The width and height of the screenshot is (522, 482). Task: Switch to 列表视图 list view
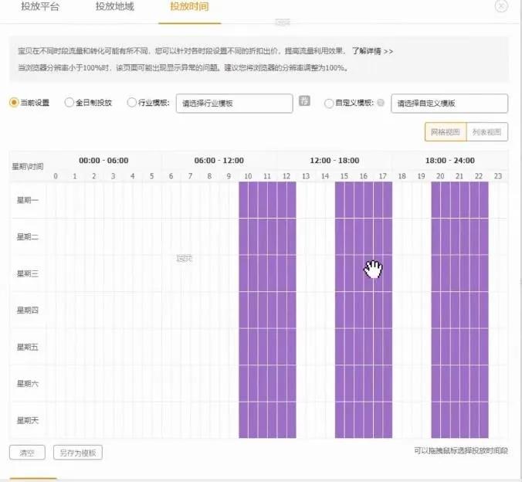487,132
